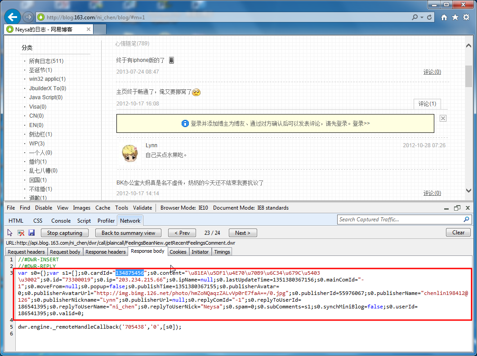Open the win32 applic(1) category
This screenshot has height=356, width=477.
pos(47,79)
